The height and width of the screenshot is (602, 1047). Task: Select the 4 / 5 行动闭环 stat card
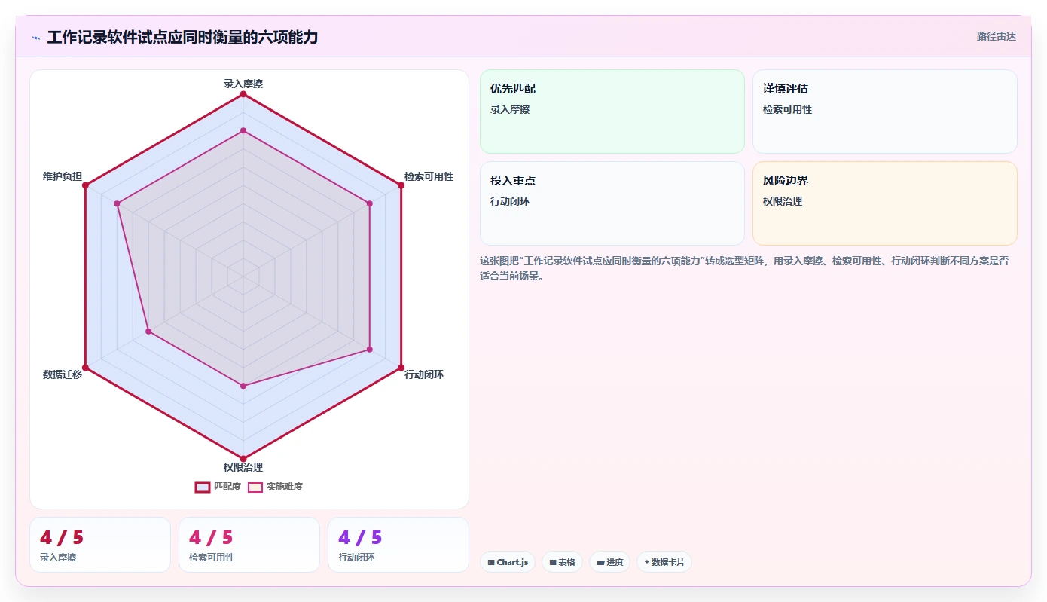pos(398,545)
